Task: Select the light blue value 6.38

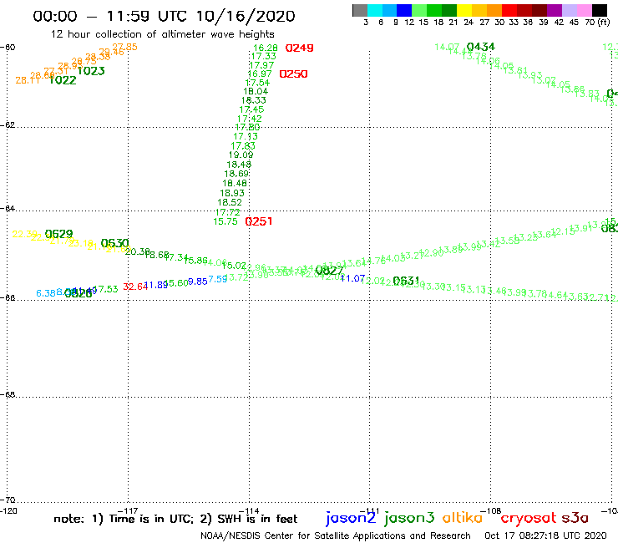Action: point(46,293)
